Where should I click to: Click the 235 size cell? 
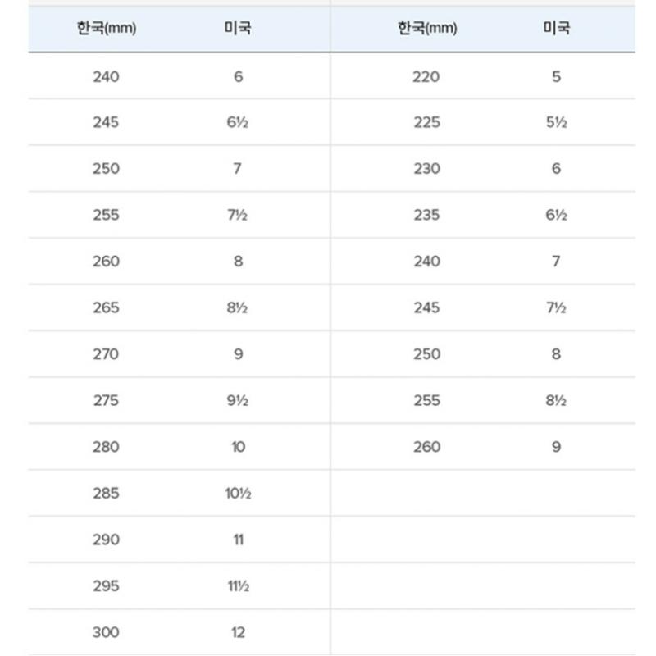pyautogui.click(x=426, y=216)
